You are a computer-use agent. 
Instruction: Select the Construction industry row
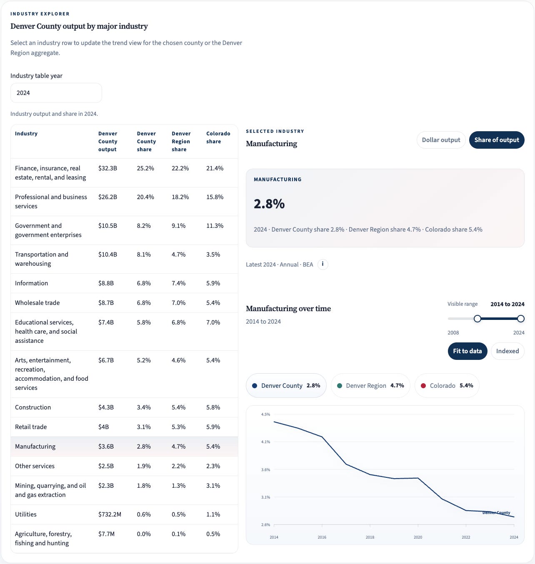click(x=124, y=407)
